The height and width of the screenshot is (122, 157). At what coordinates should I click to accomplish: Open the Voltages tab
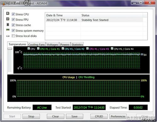coord(52,45)
